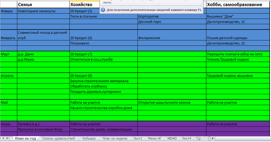Click the 20 Кредит (5) cell
The image size is (271, 142).
[x=85, y=11]
